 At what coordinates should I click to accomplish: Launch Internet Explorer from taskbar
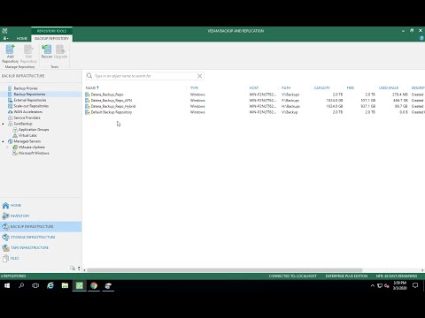pyautogui.click(x=50, y=285)
